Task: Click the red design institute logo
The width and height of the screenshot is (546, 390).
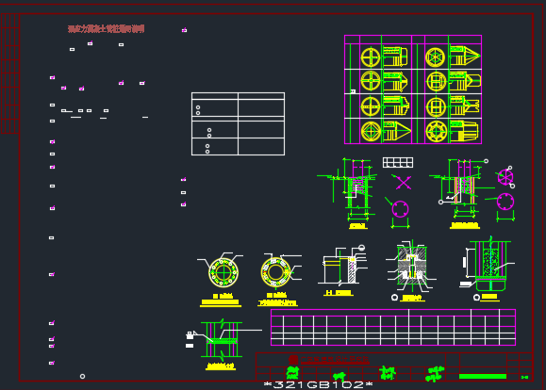Action: pos(293,360)
